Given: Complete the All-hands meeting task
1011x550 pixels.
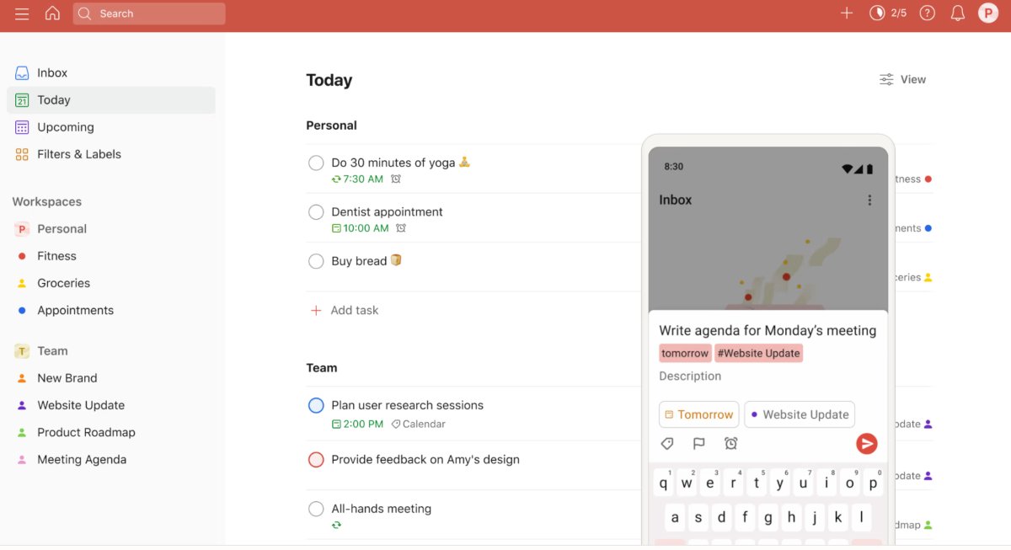Looking at the screenshot, I should (x=316, y=509).
